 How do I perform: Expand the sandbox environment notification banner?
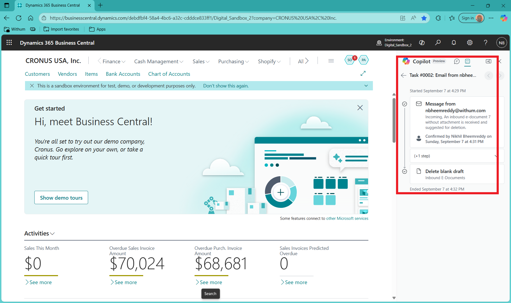tap(366, 86)
